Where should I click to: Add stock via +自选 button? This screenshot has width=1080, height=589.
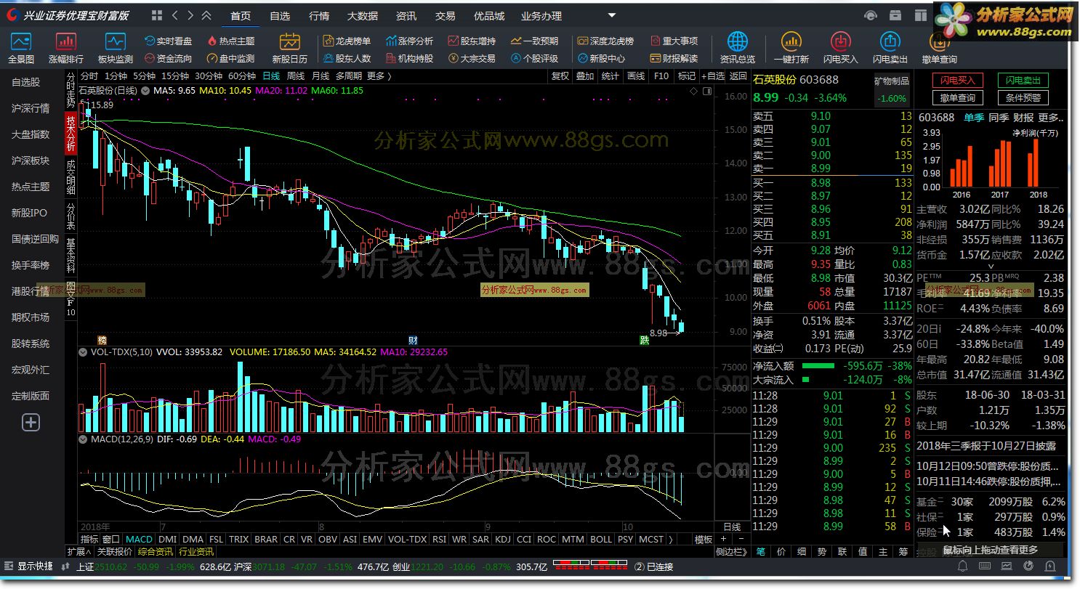point(712,76)
